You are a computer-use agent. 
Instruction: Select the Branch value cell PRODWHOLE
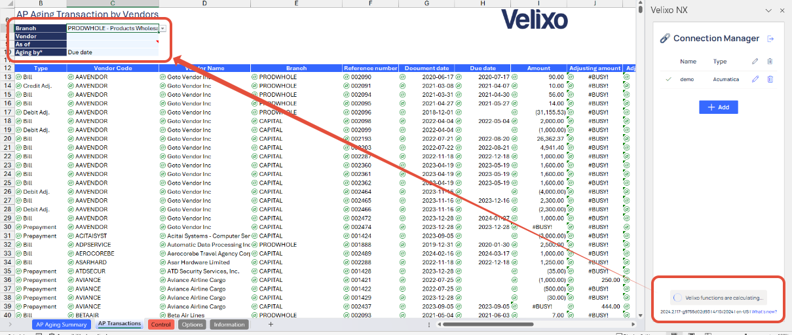coord(113,28)
